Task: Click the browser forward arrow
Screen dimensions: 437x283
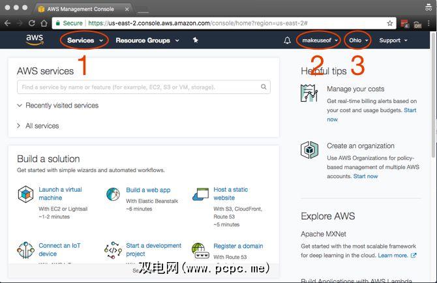Action: pos(19,23)
